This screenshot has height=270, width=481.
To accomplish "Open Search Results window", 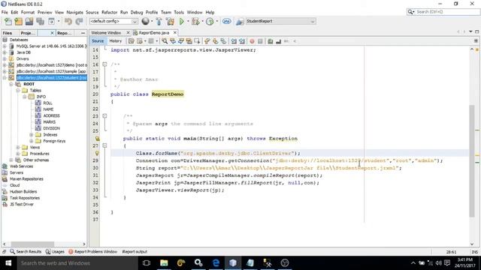I will point(26,252).
